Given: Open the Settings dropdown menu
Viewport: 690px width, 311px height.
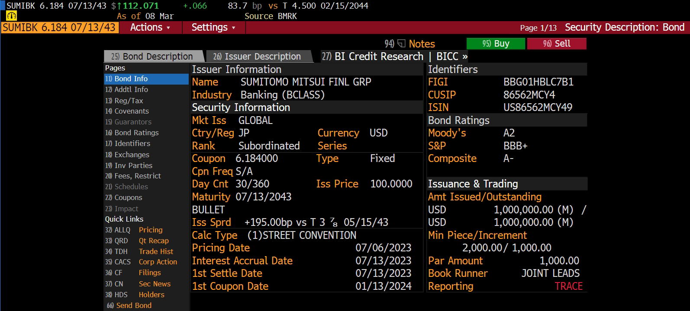Looking at the screenshot, I should click(x=213, y=27).
